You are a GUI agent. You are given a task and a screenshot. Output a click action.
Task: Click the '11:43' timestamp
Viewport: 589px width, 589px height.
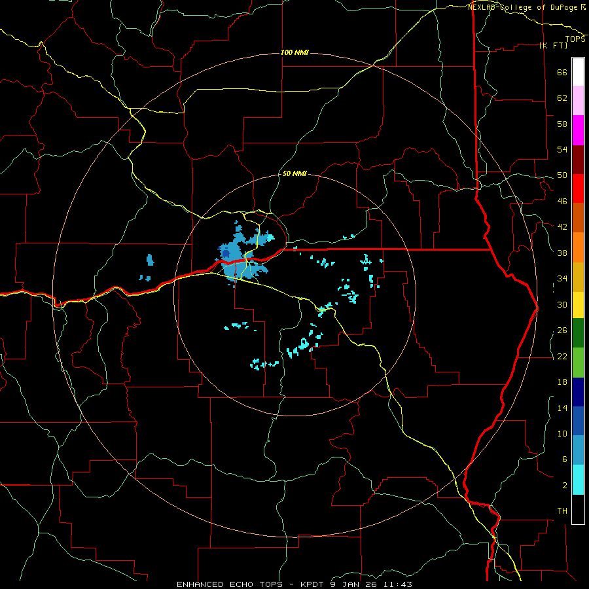pos(398,584)
